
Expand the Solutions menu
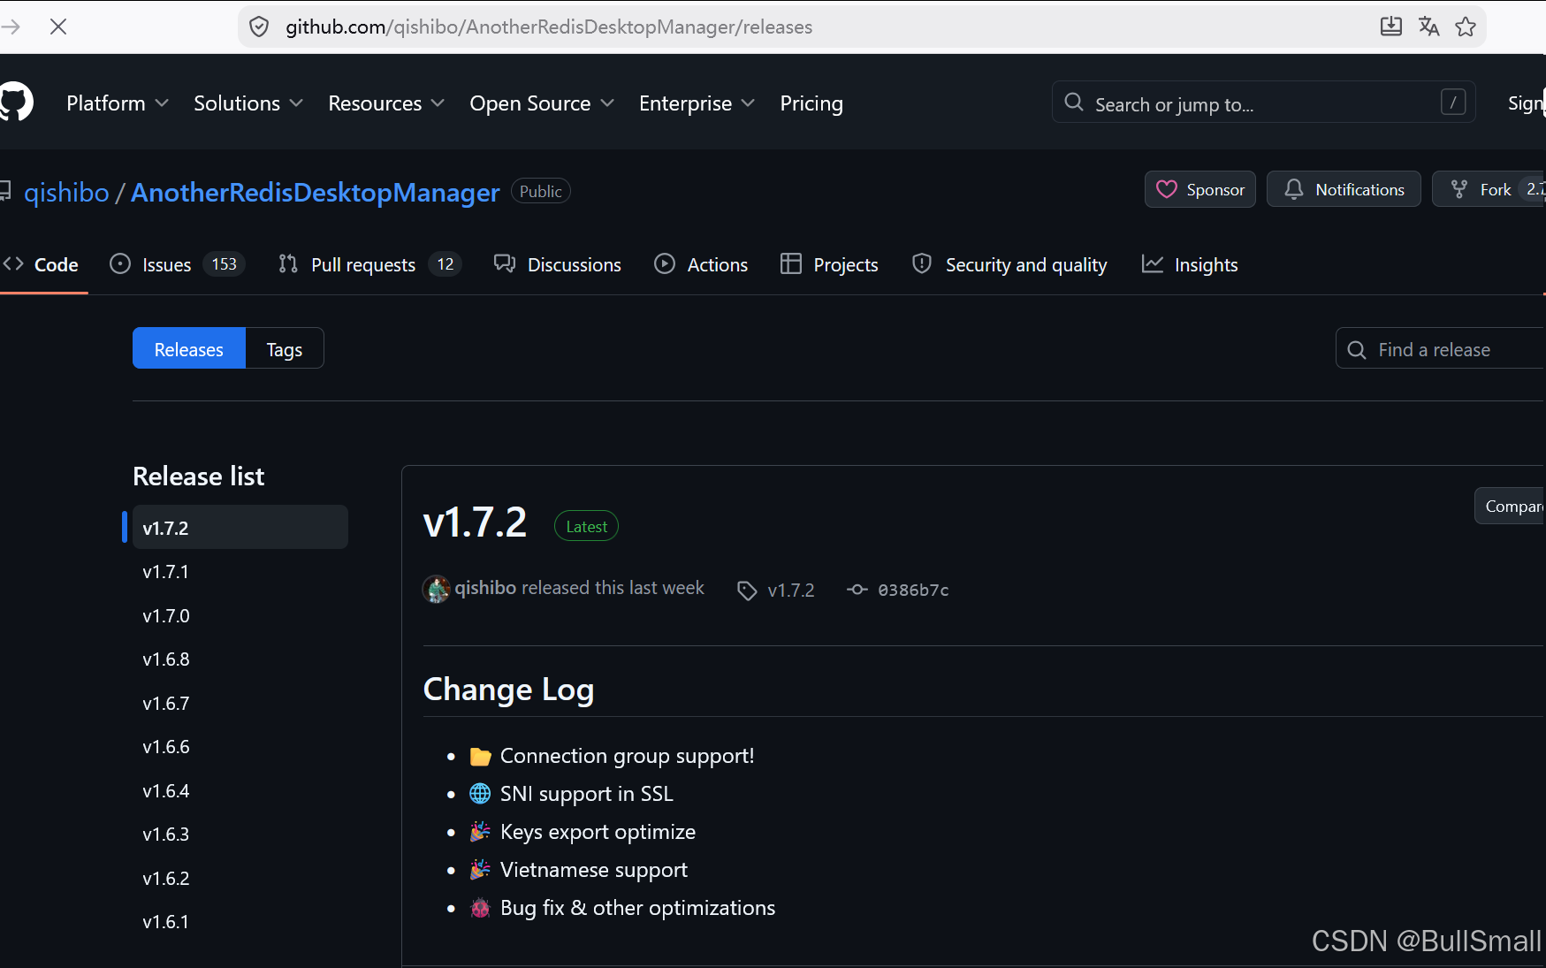(x=248, y=103)
